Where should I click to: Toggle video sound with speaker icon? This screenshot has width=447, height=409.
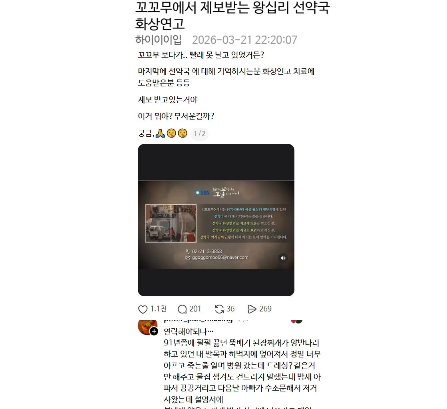[x=283, y=258]
